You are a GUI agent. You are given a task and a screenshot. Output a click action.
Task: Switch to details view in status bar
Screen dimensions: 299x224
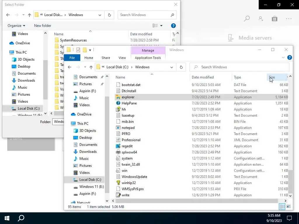[x=282, y=206]
